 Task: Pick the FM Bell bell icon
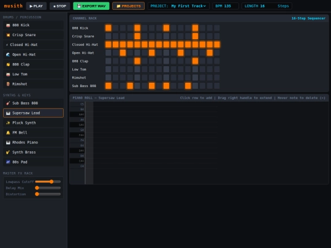[x=8, y=133]
